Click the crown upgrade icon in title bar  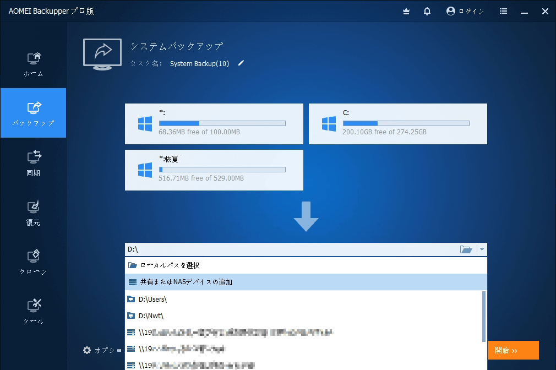click(406, 12)
